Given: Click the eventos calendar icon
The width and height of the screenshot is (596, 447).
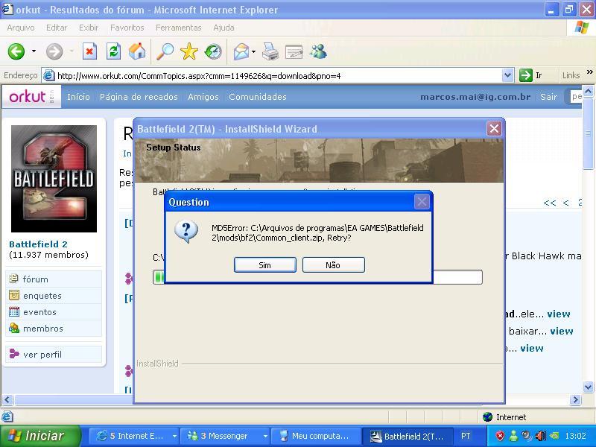Looking at the screenshot, I should (x=13, y=311).
